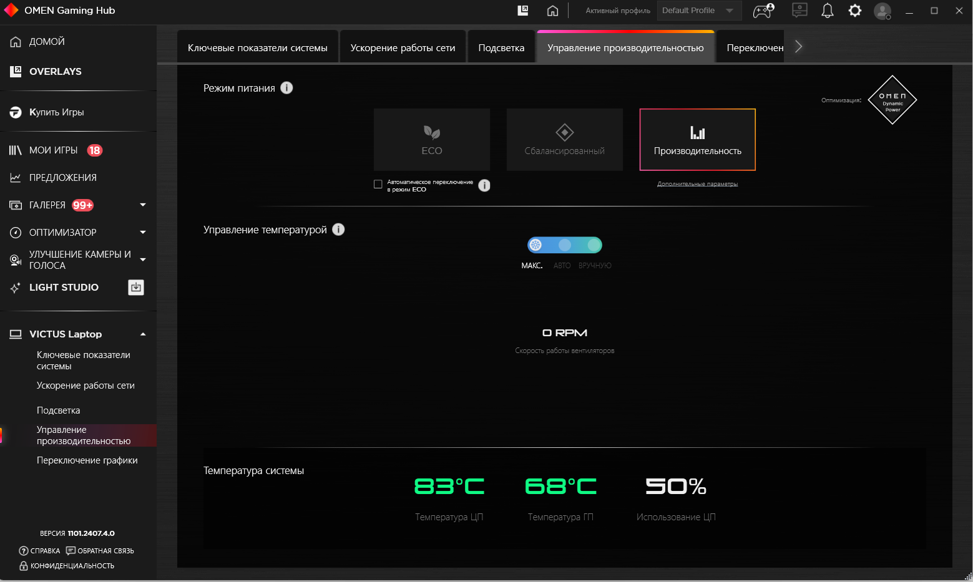Open Переключение графики in sidebar
Screen dimensions: 973x582
pyautogui.click(x=87, y=460)
